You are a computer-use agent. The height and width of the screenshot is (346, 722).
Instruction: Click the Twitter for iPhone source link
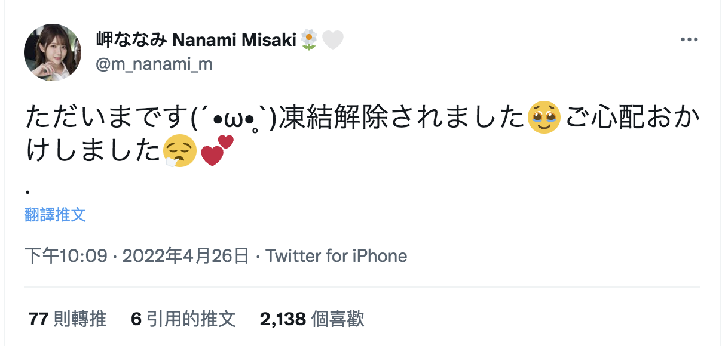[336, 256]
